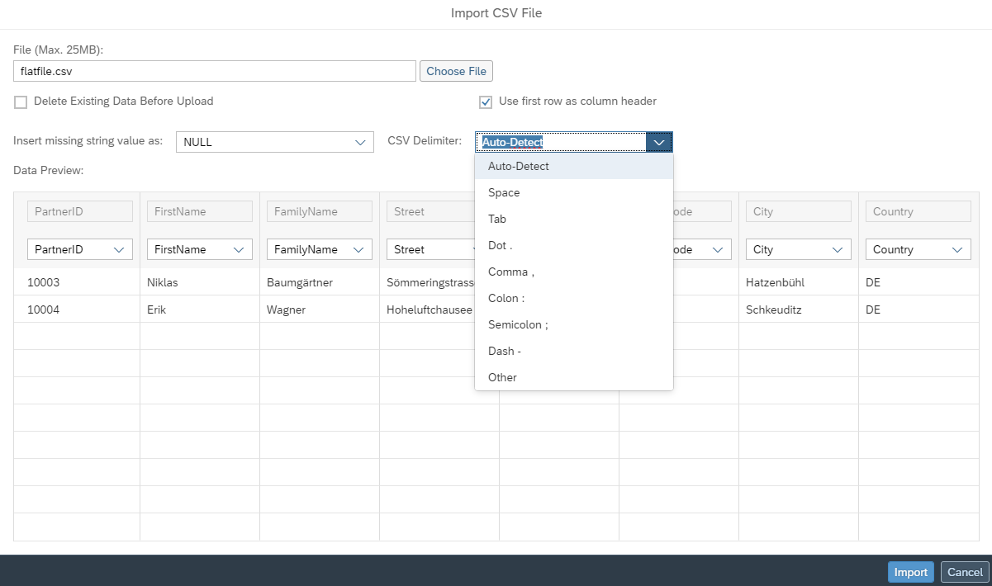Click the Cancel button

pos(964,571)
